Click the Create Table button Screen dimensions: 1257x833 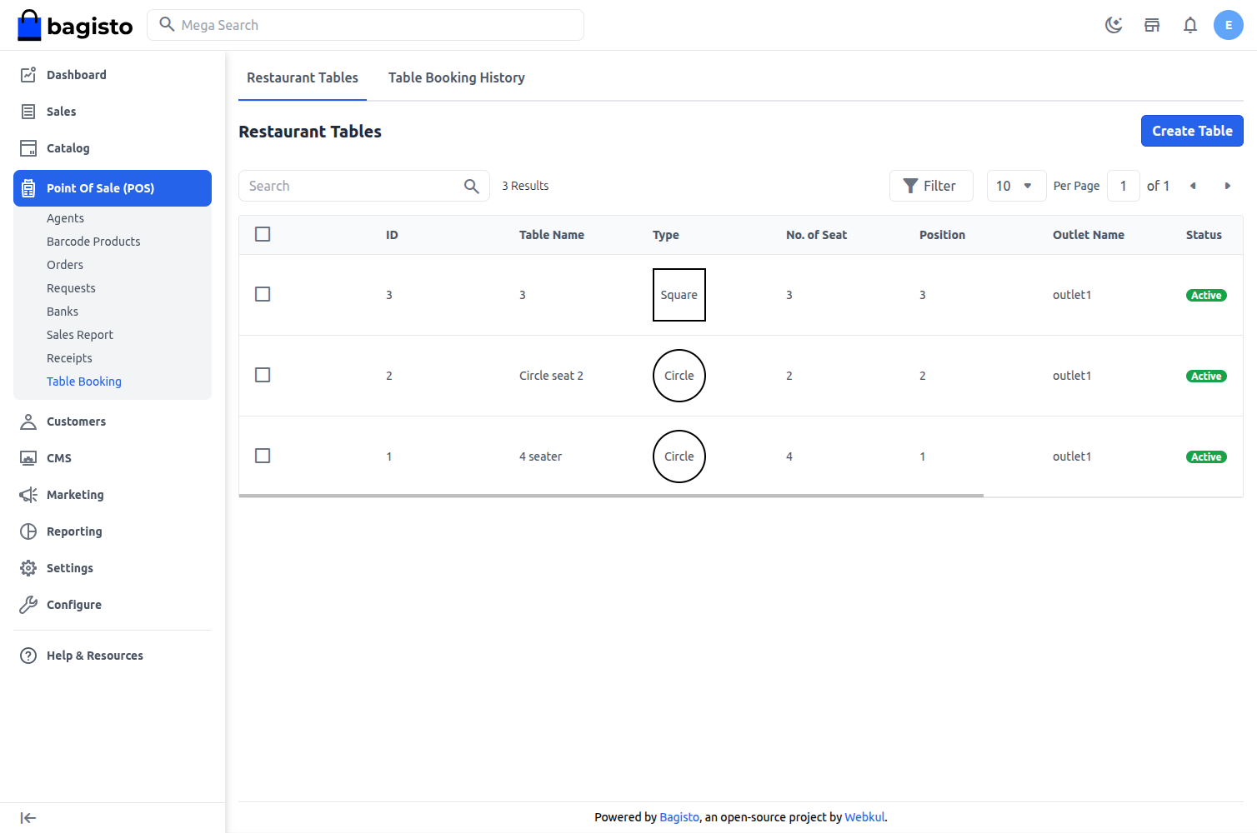tap(1192, 131)
